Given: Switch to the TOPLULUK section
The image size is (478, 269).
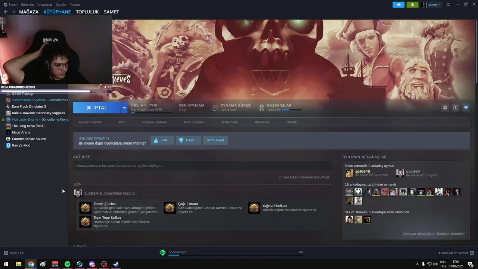Looking at the screenshot, I should pos(87,12).
